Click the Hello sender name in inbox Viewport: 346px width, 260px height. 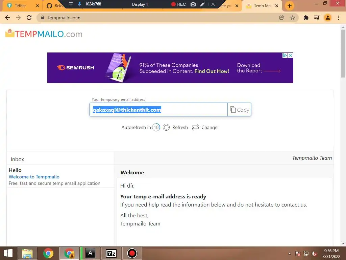[x=15, y=170]
